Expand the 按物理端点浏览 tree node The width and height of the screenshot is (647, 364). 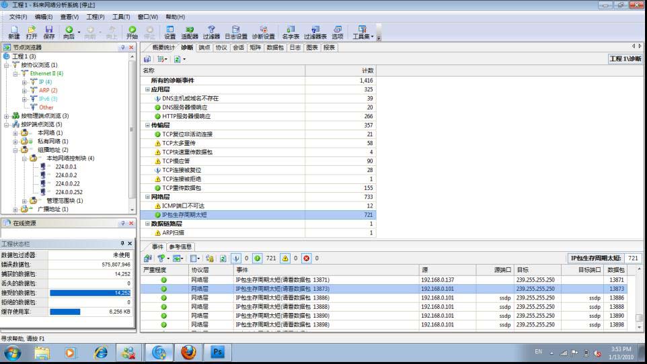click(x=6, y=116)
